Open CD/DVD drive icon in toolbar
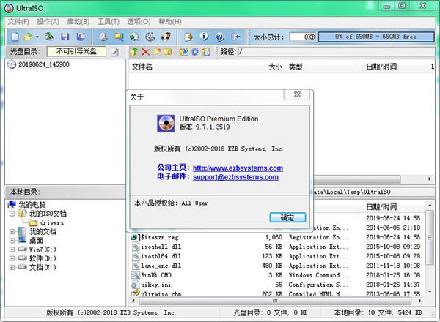The height and width of the screenshot is (322, 440). tap(49, 37)
